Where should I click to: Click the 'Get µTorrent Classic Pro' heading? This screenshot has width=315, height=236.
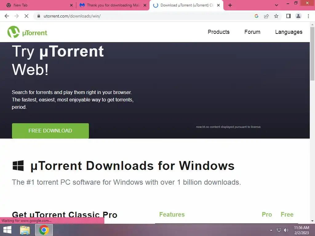(x=65, y=214)
